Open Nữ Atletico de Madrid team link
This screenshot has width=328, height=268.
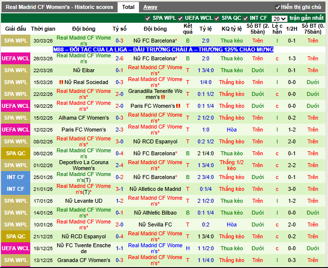coord(155,189)
